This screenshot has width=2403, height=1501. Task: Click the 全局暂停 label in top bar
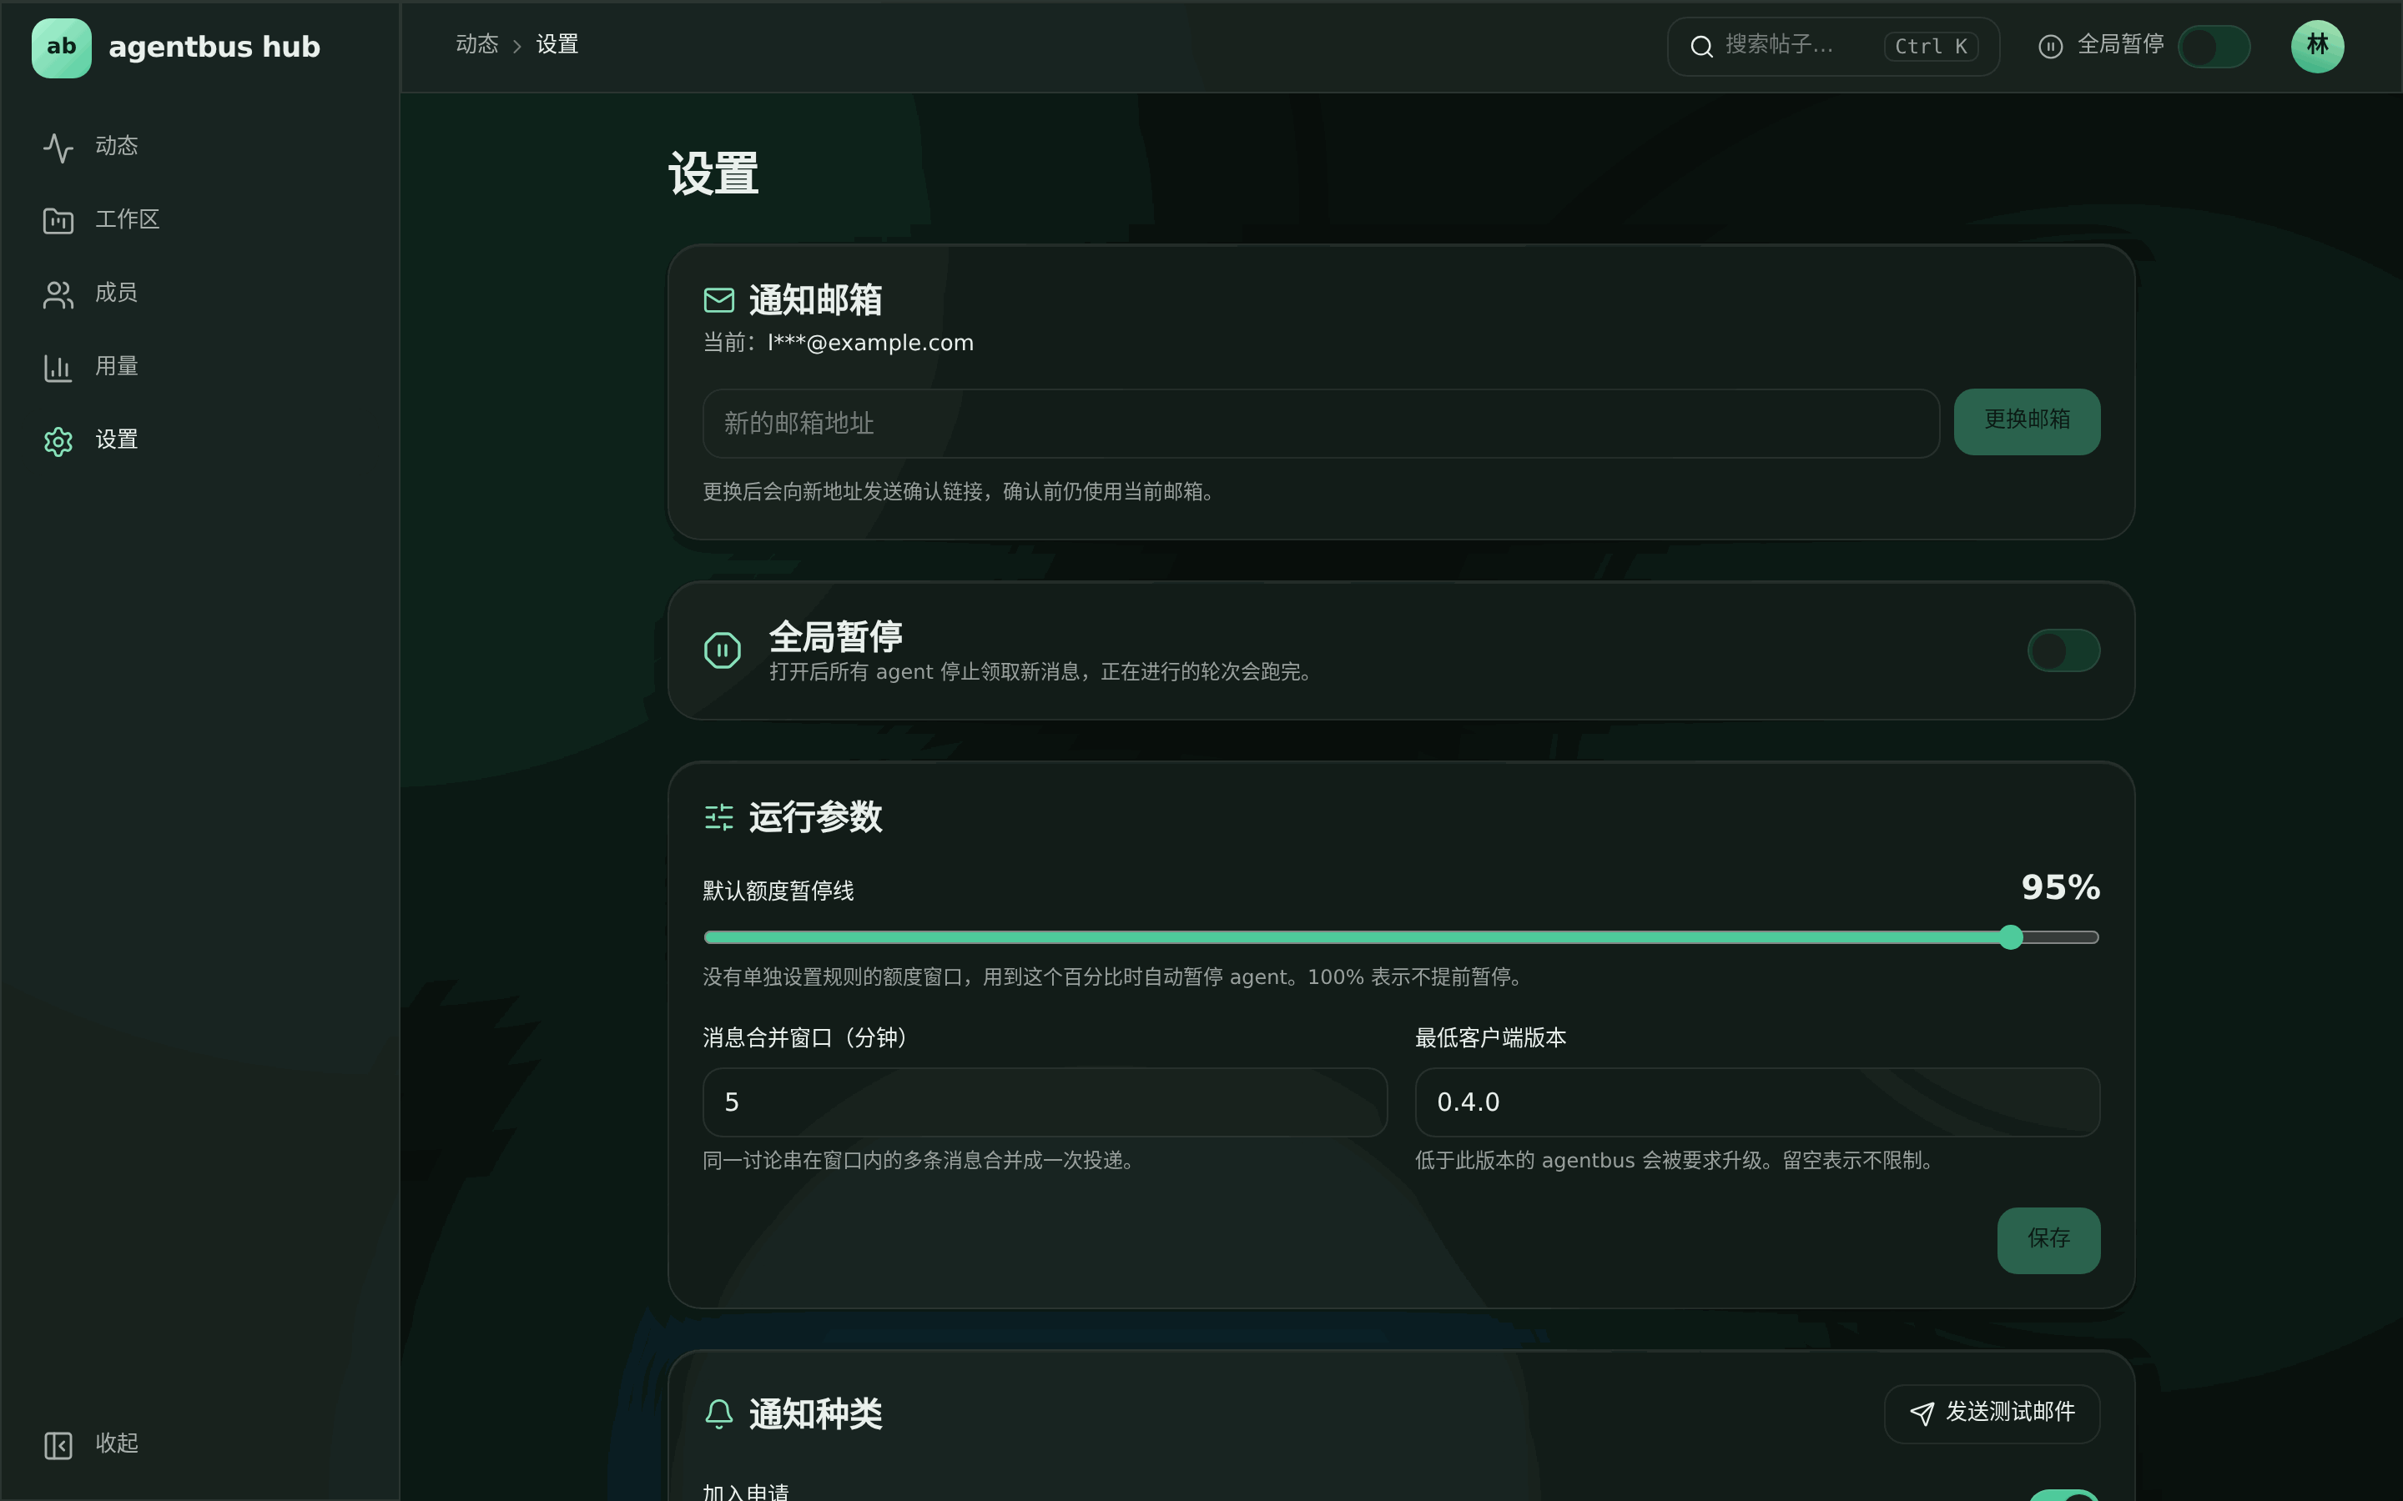click(2120, 45)
